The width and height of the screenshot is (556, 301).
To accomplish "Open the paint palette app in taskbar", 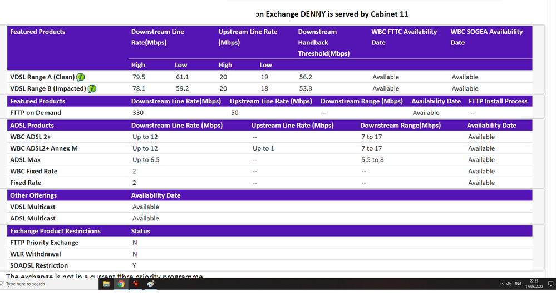I will (x=150, y=284).
